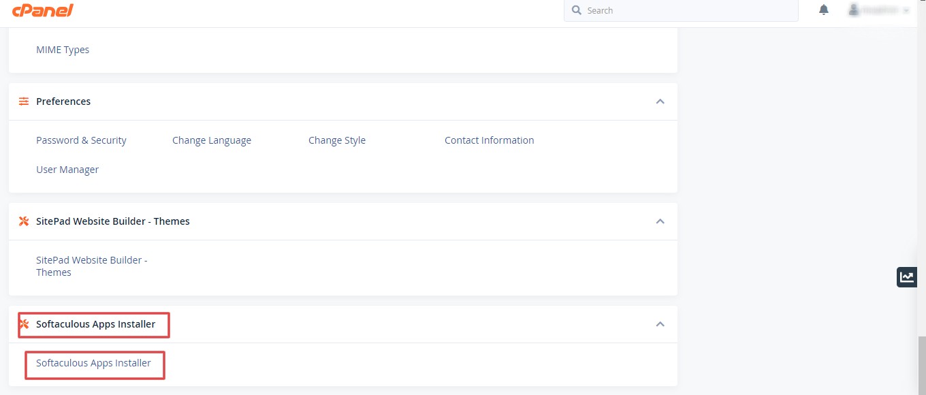Open Change Style
This screenshot has height=395, width=926.
(x=337, y=140)
